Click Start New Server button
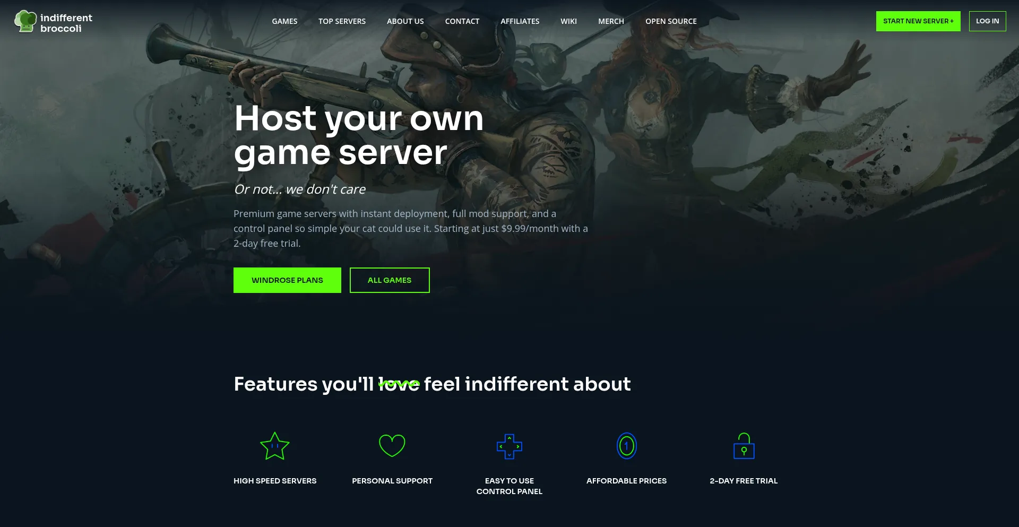Image resolution: width=1019 pixels, height=527 pixels. pyautogui.click(x=918, y=21)
